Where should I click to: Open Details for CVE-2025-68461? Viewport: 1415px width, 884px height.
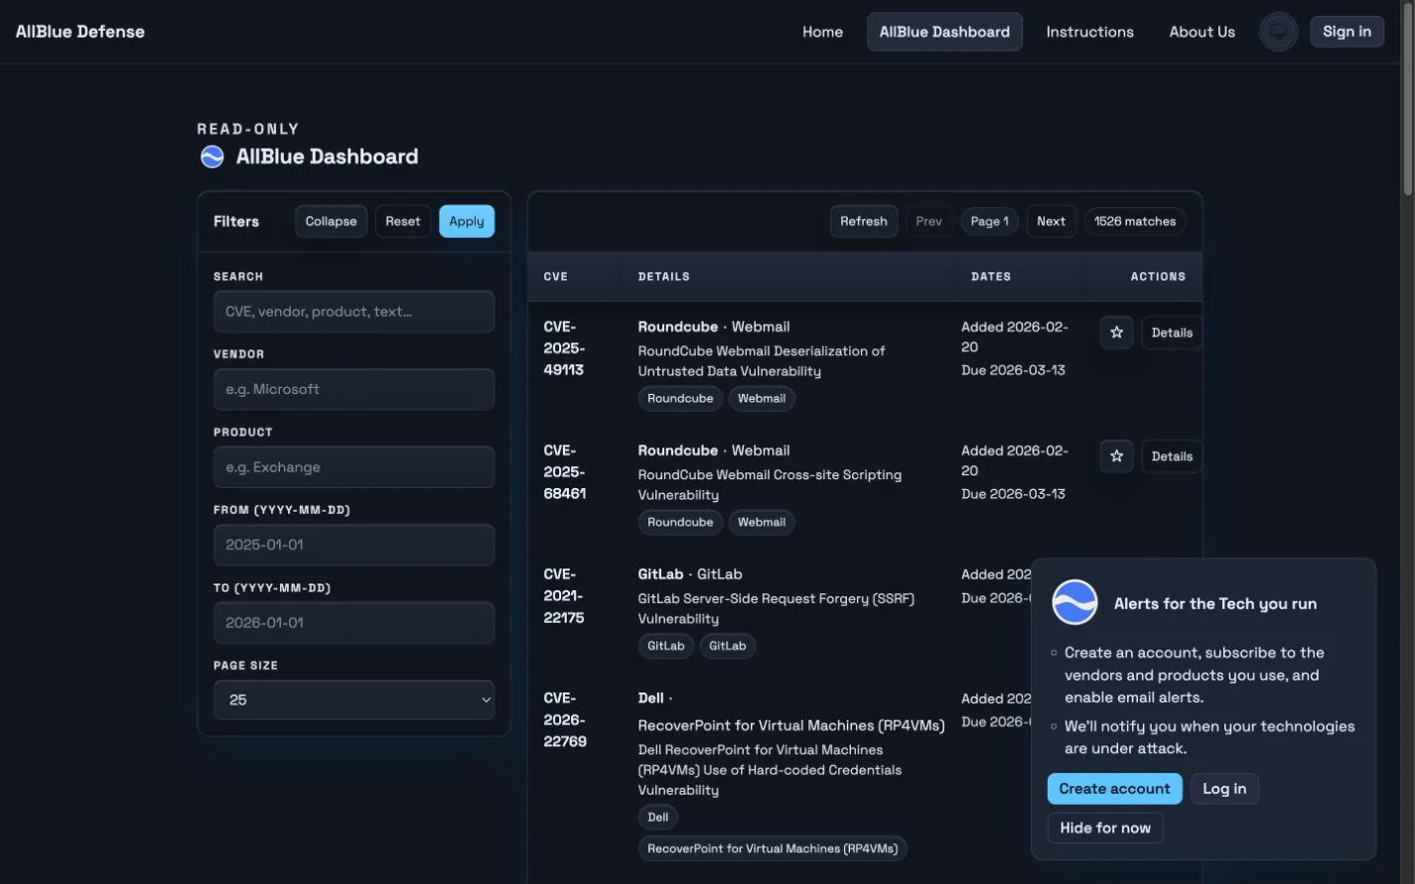(x=1172, y=456)
